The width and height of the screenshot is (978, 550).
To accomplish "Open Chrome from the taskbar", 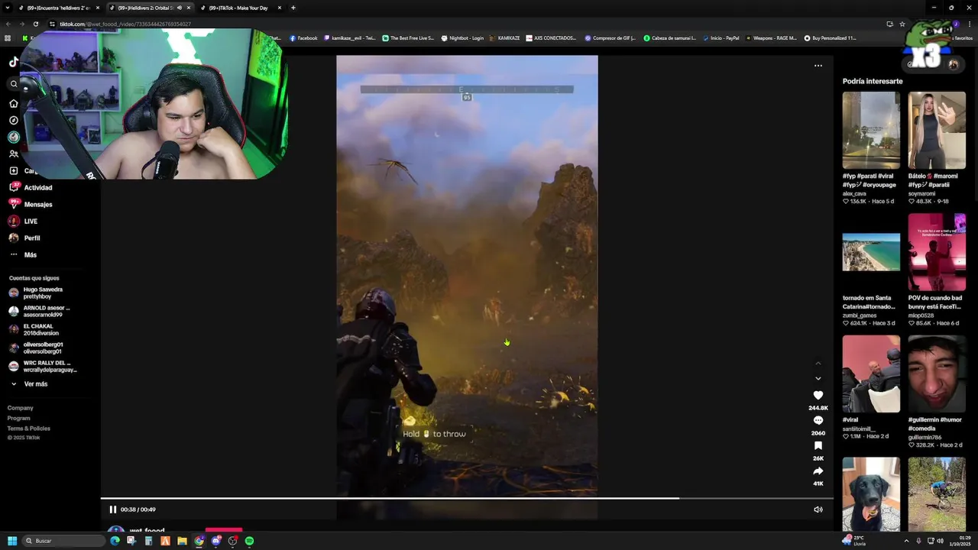I will tap(199, 541).
